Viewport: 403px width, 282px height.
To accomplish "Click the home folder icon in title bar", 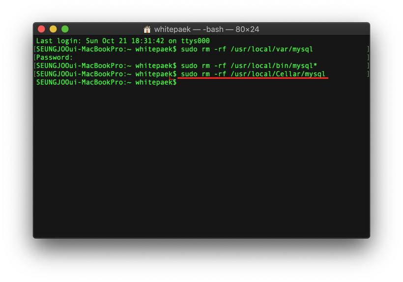I will 147,30.
